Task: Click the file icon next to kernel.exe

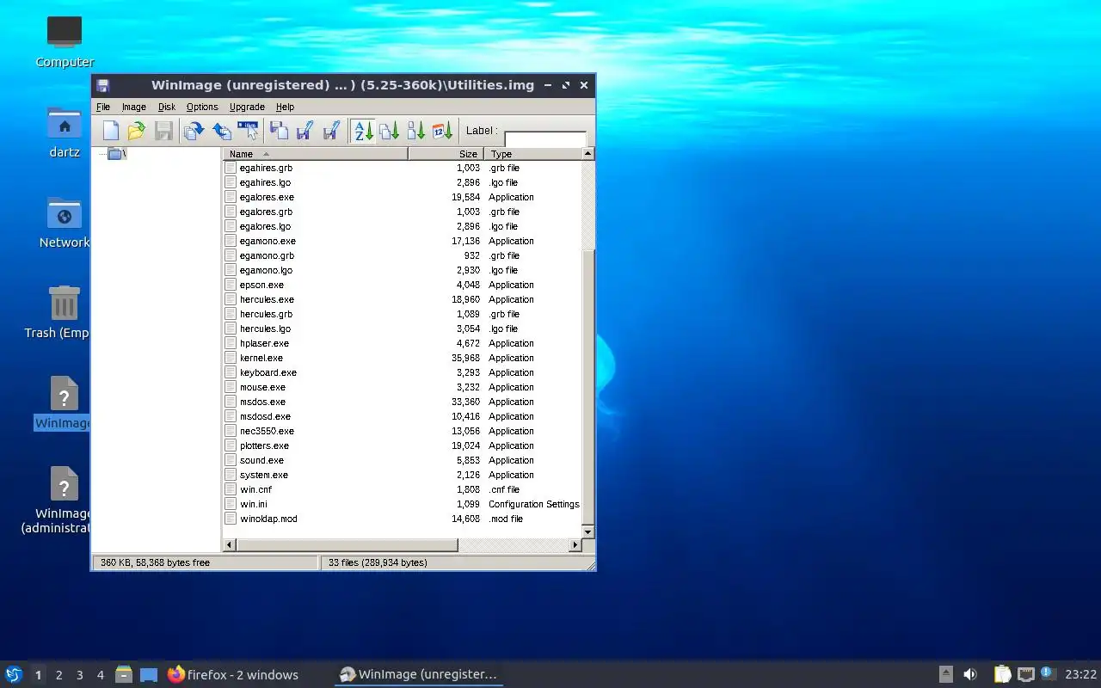Action: [x=231, y=358]
